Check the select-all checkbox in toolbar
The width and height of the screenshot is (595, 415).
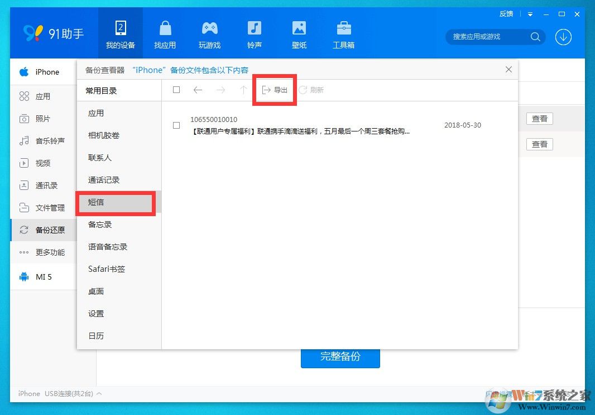point(176,90)
